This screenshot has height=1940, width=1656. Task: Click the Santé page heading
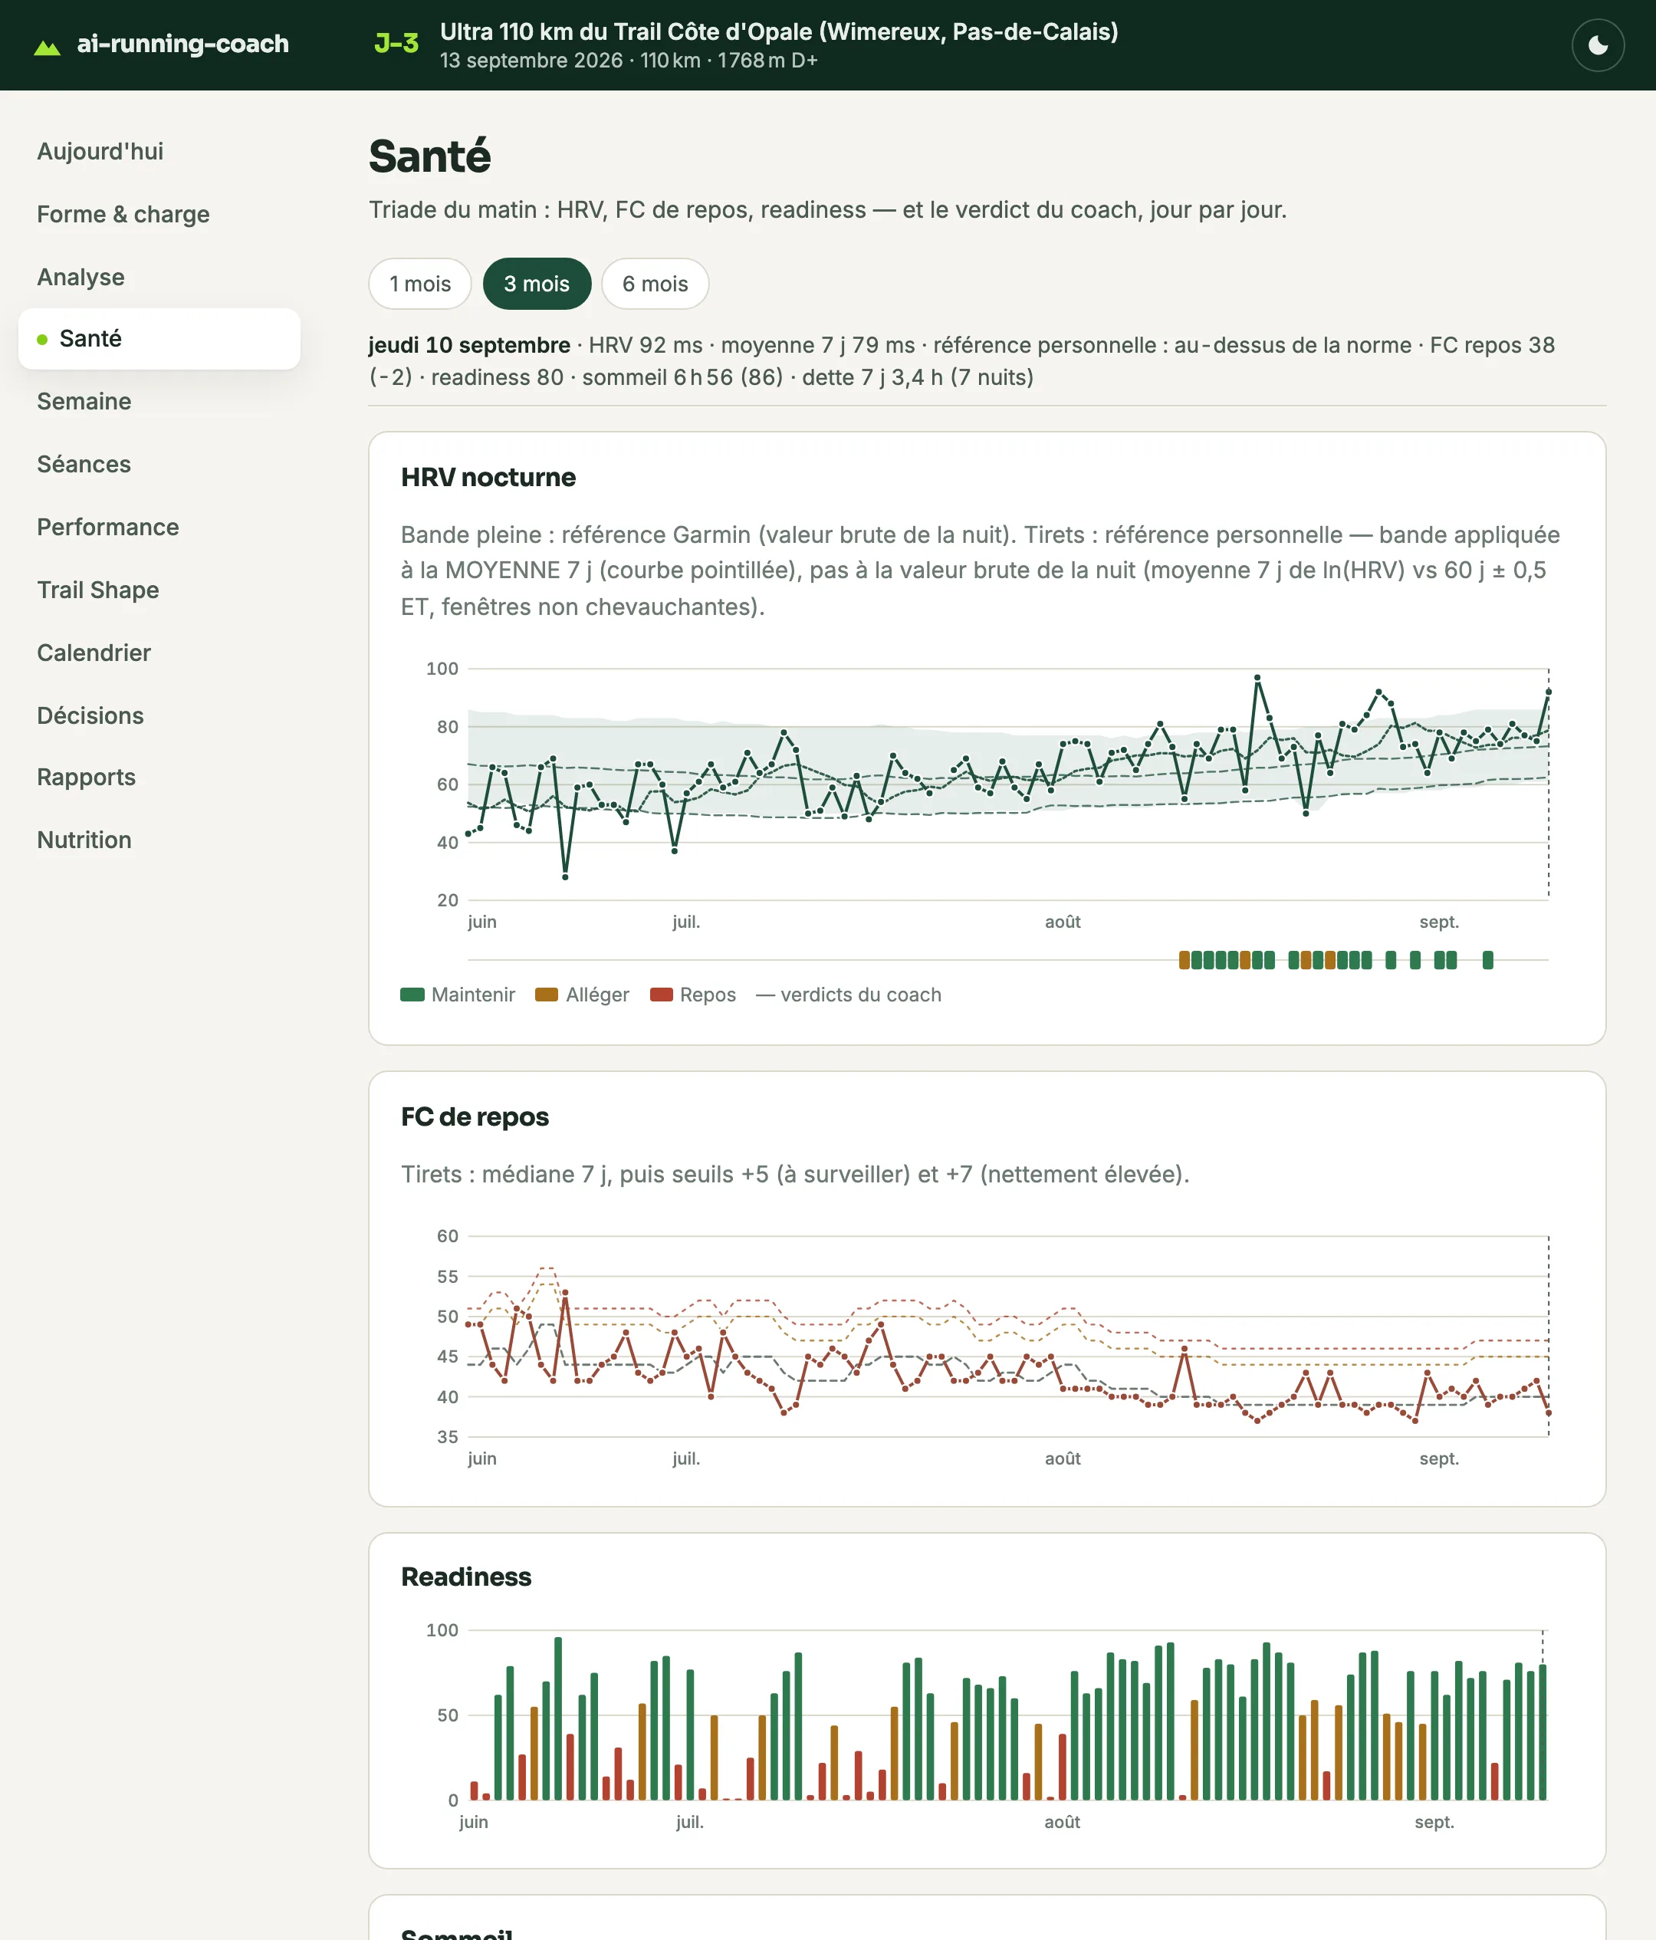click(x=429, y=156)
